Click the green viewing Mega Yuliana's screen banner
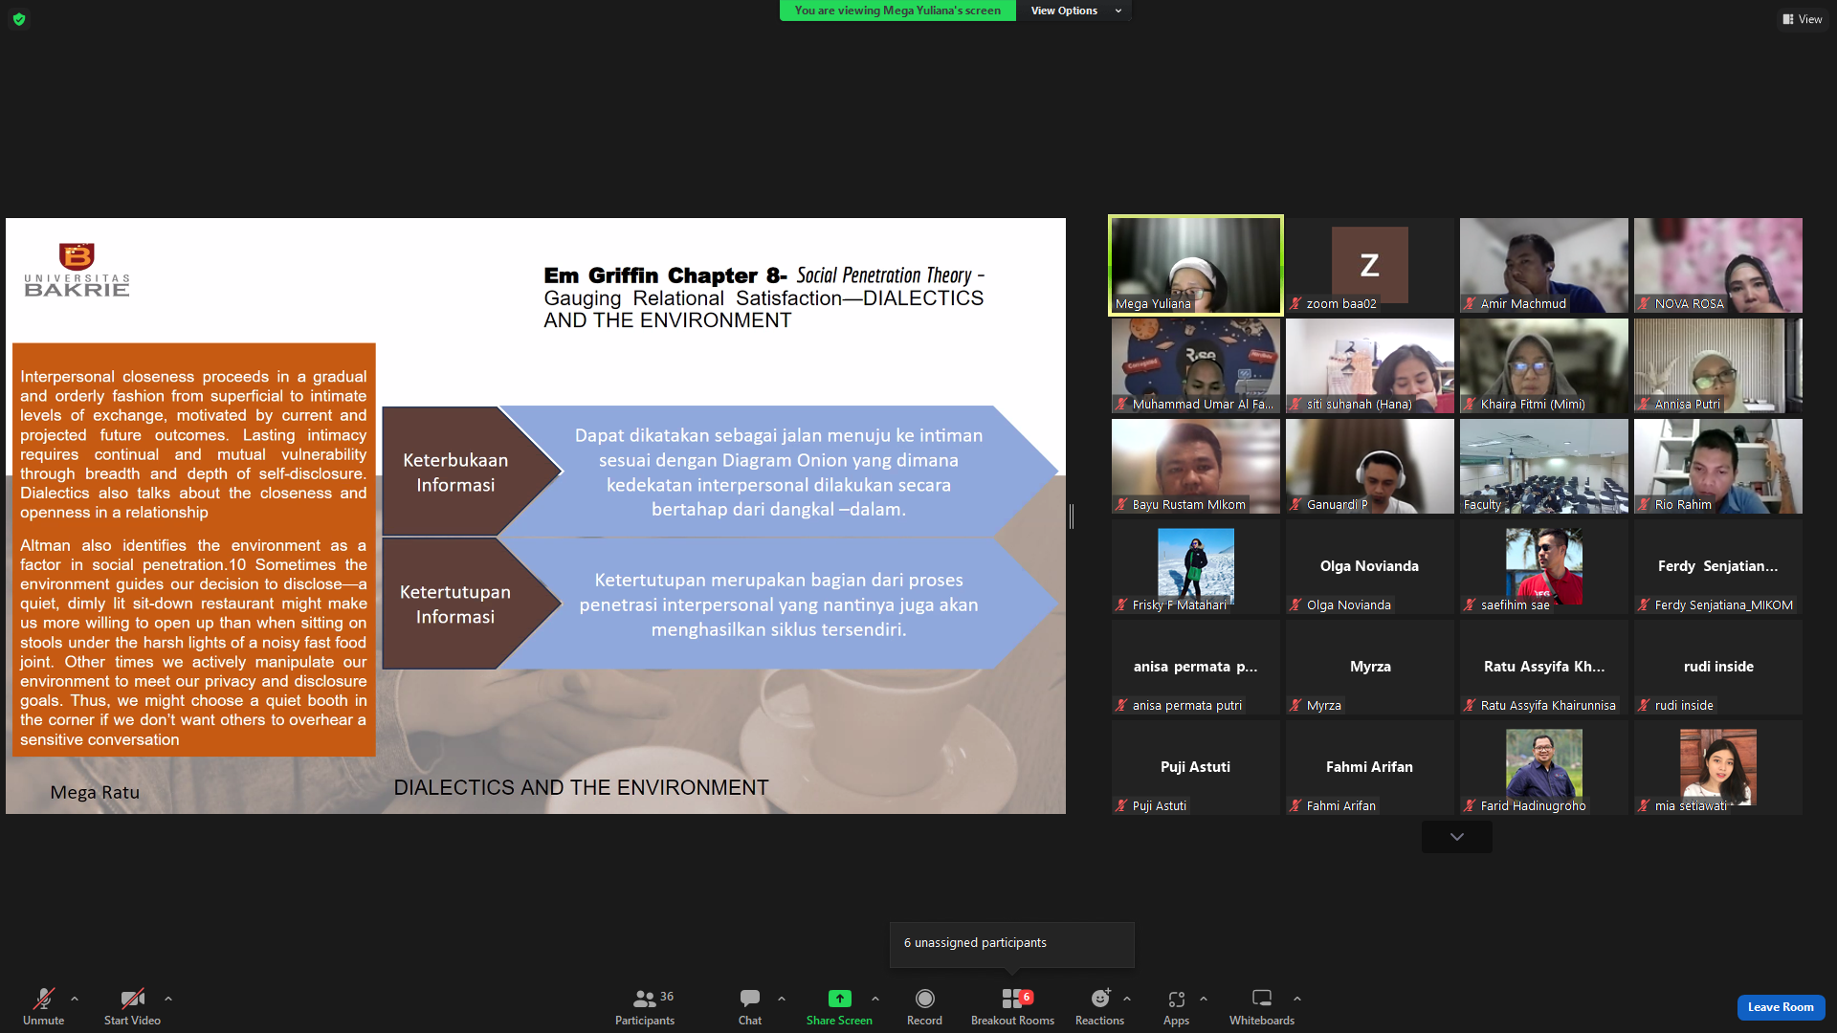 click(897, 11)
